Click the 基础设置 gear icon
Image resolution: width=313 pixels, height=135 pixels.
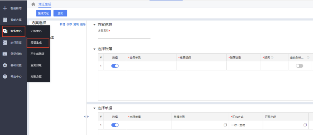(x=5, y=65)
